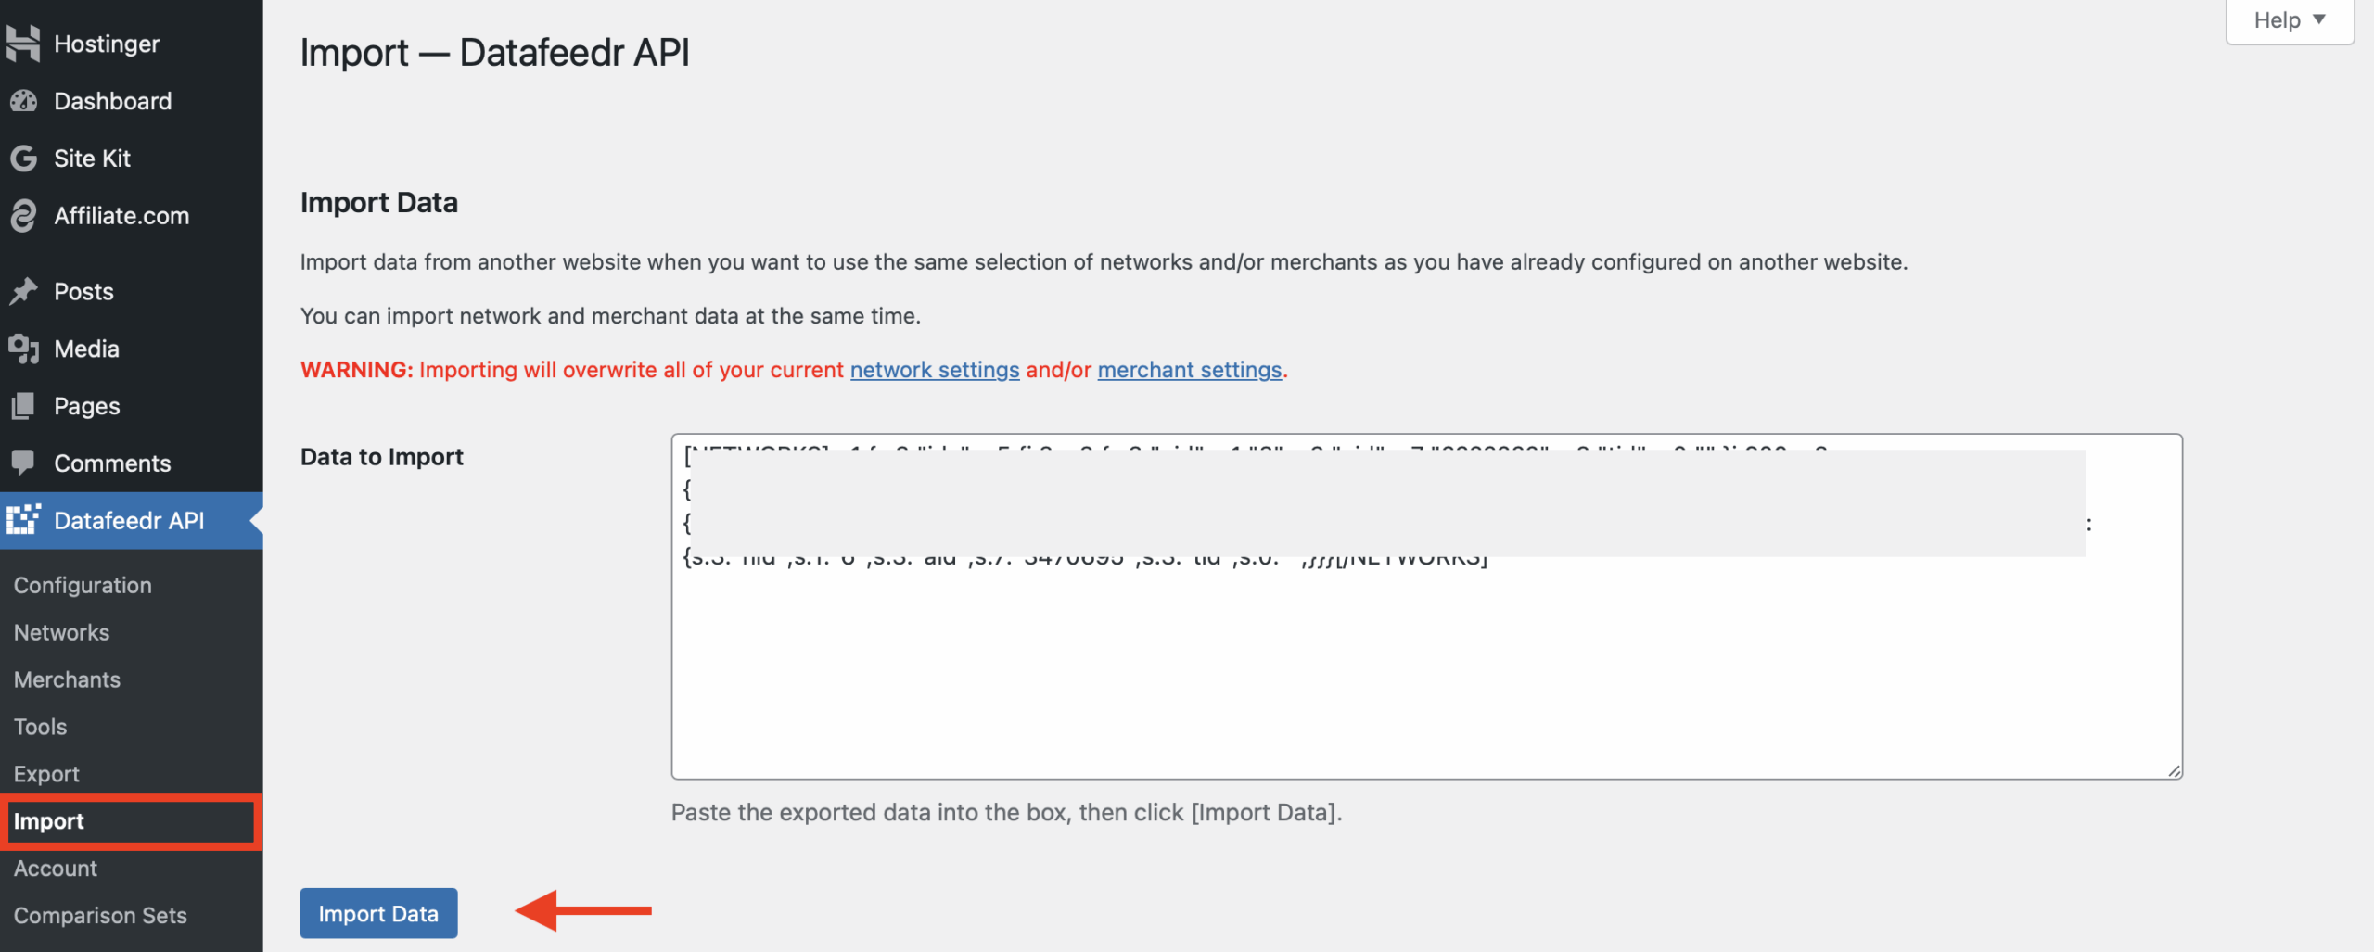Click the Media library icon

pos(23,349)
